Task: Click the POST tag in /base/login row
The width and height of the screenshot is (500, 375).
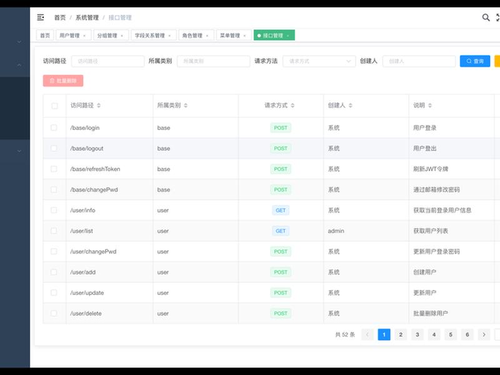Action: pos(281,127)
